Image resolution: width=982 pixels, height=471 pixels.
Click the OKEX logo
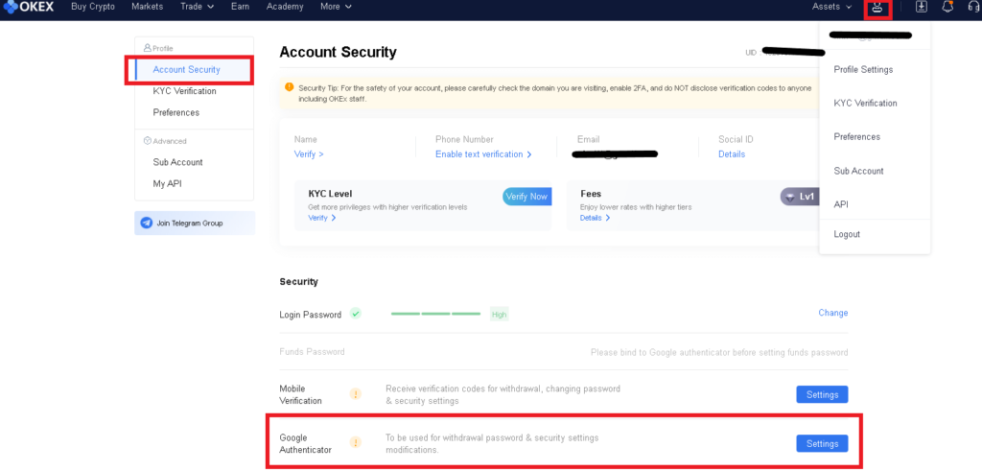pyautogui.click(x=28, y=7)
